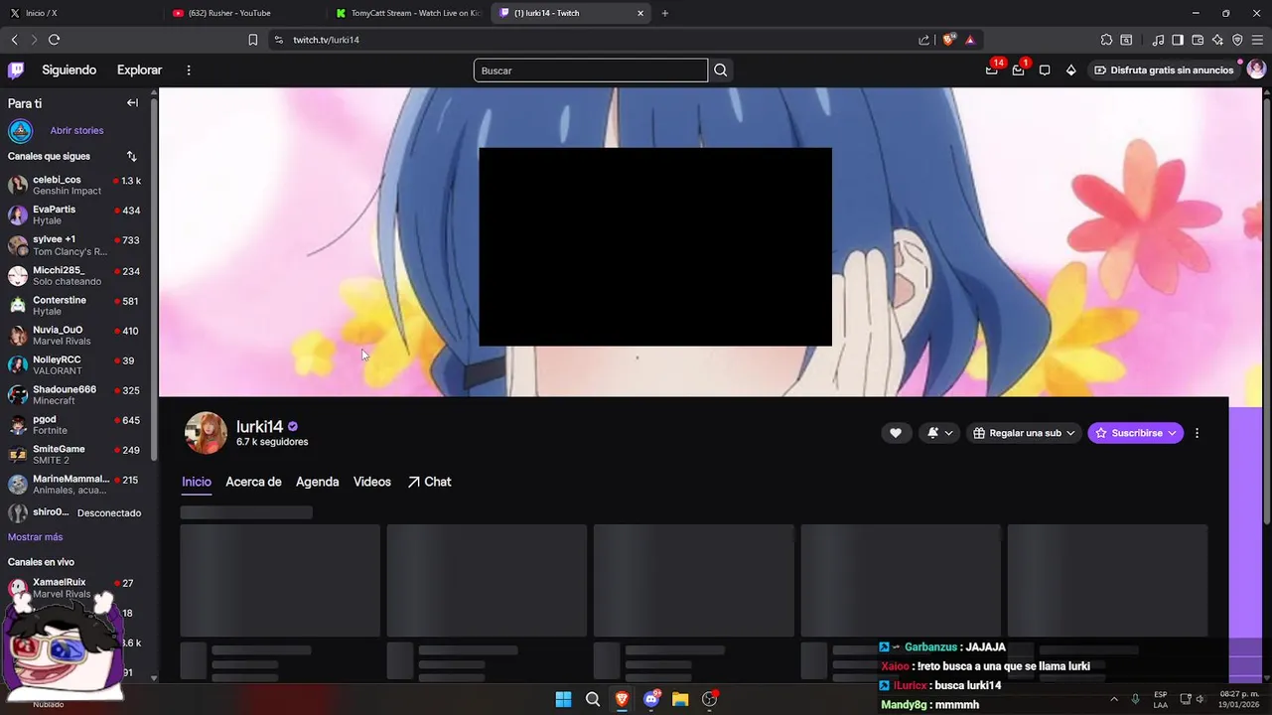Screen dimensions: 1272x715
Task: Open SmiteGame SMITE 2 channel
Action: click(74, 454)
